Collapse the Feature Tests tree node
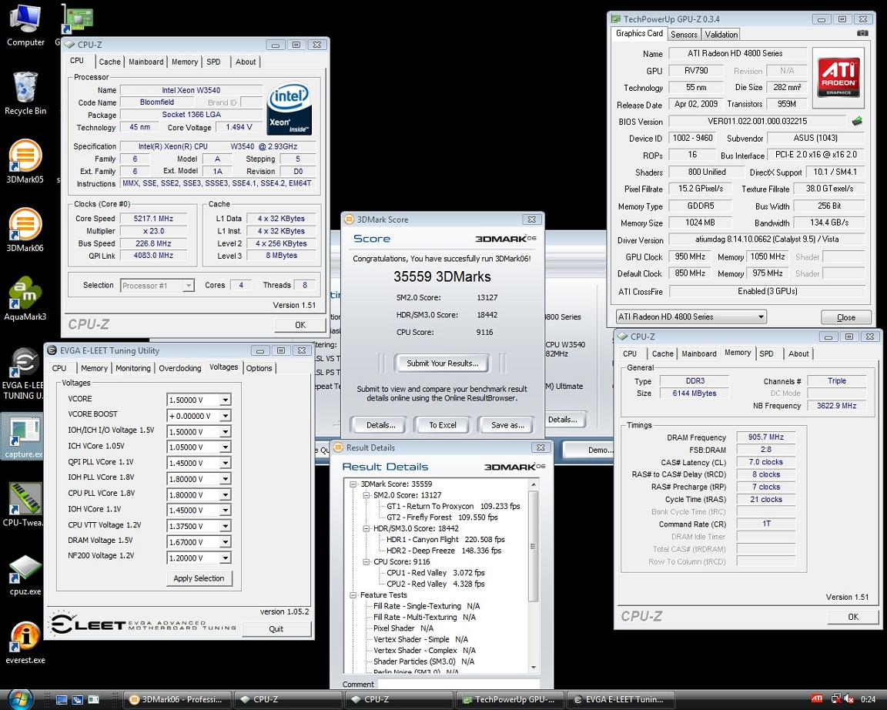Image resolution: width=887 pixels, height=710 pixels. pos(353,595)
